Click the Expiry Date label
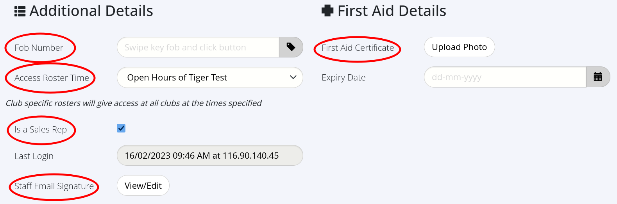 (x=343, y=77)
